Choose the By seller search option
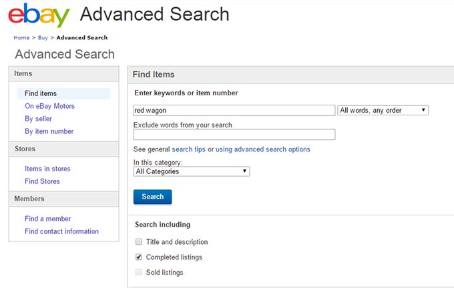Image resolution: width=454 pixels, height=288 pixels. pos(38,119)
